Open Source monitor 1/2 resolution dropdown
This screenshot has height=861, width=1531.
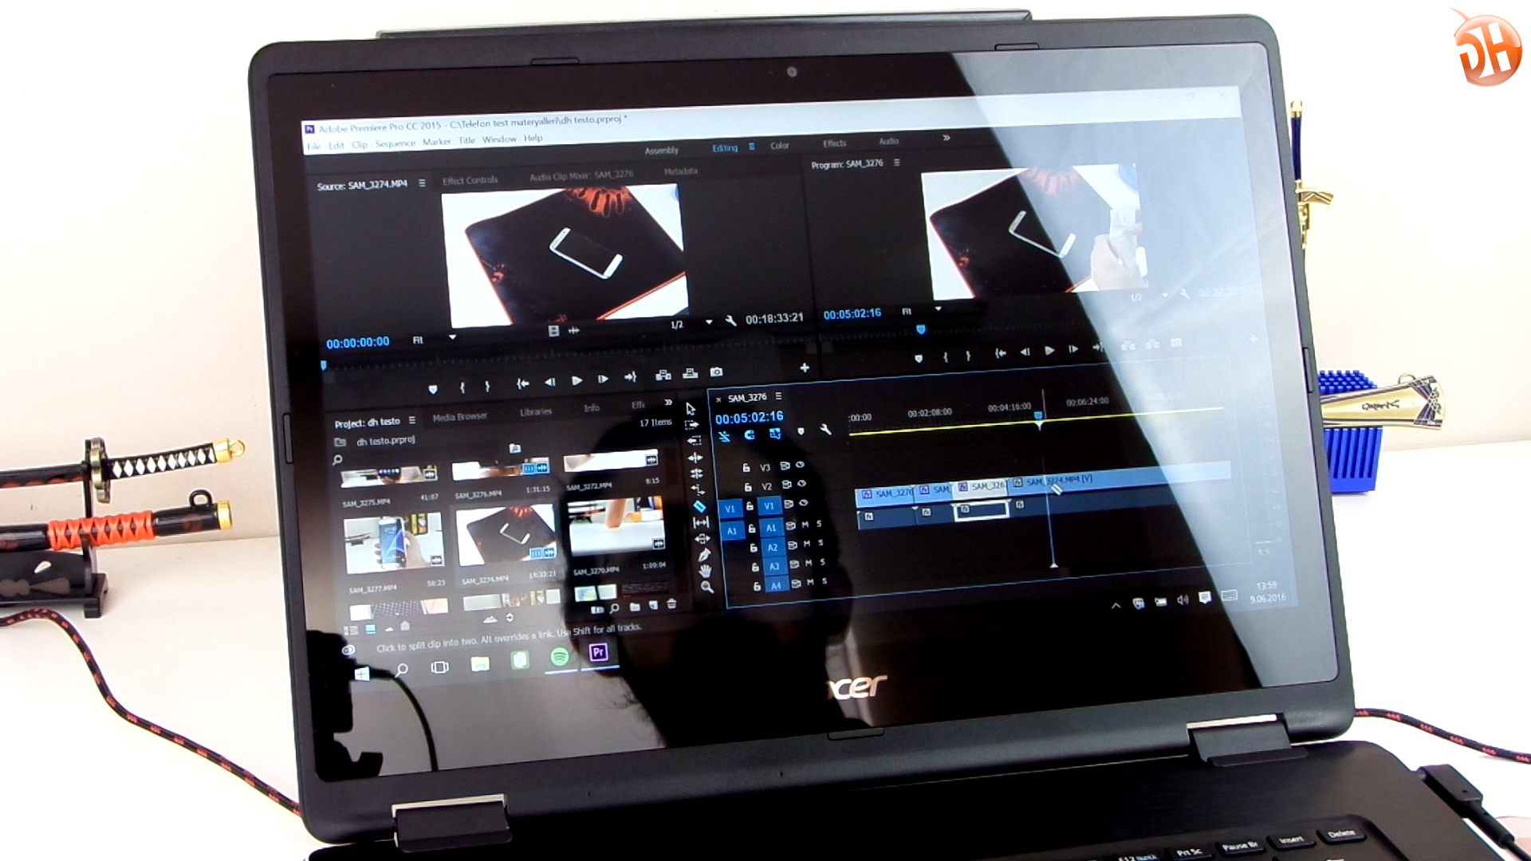pyautogui.click(x=709, y=322)
